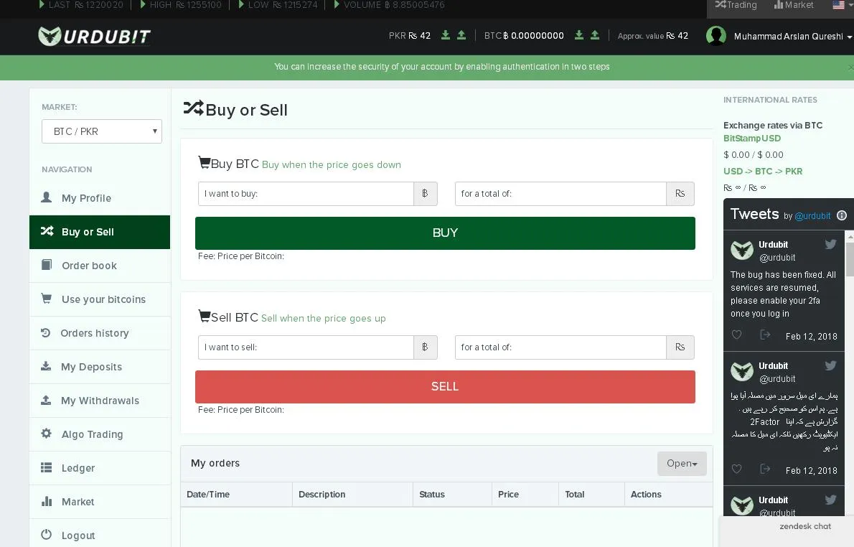This screenshot has height=547, width=854.
Task: Focus sell 'for a total of' field
Action: tap(560, 347)
